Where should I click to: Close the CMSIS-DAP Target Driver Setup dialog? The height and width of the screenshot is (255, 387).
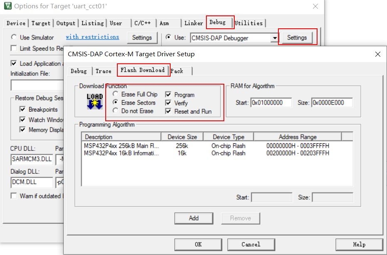click(x=377, y=54)
